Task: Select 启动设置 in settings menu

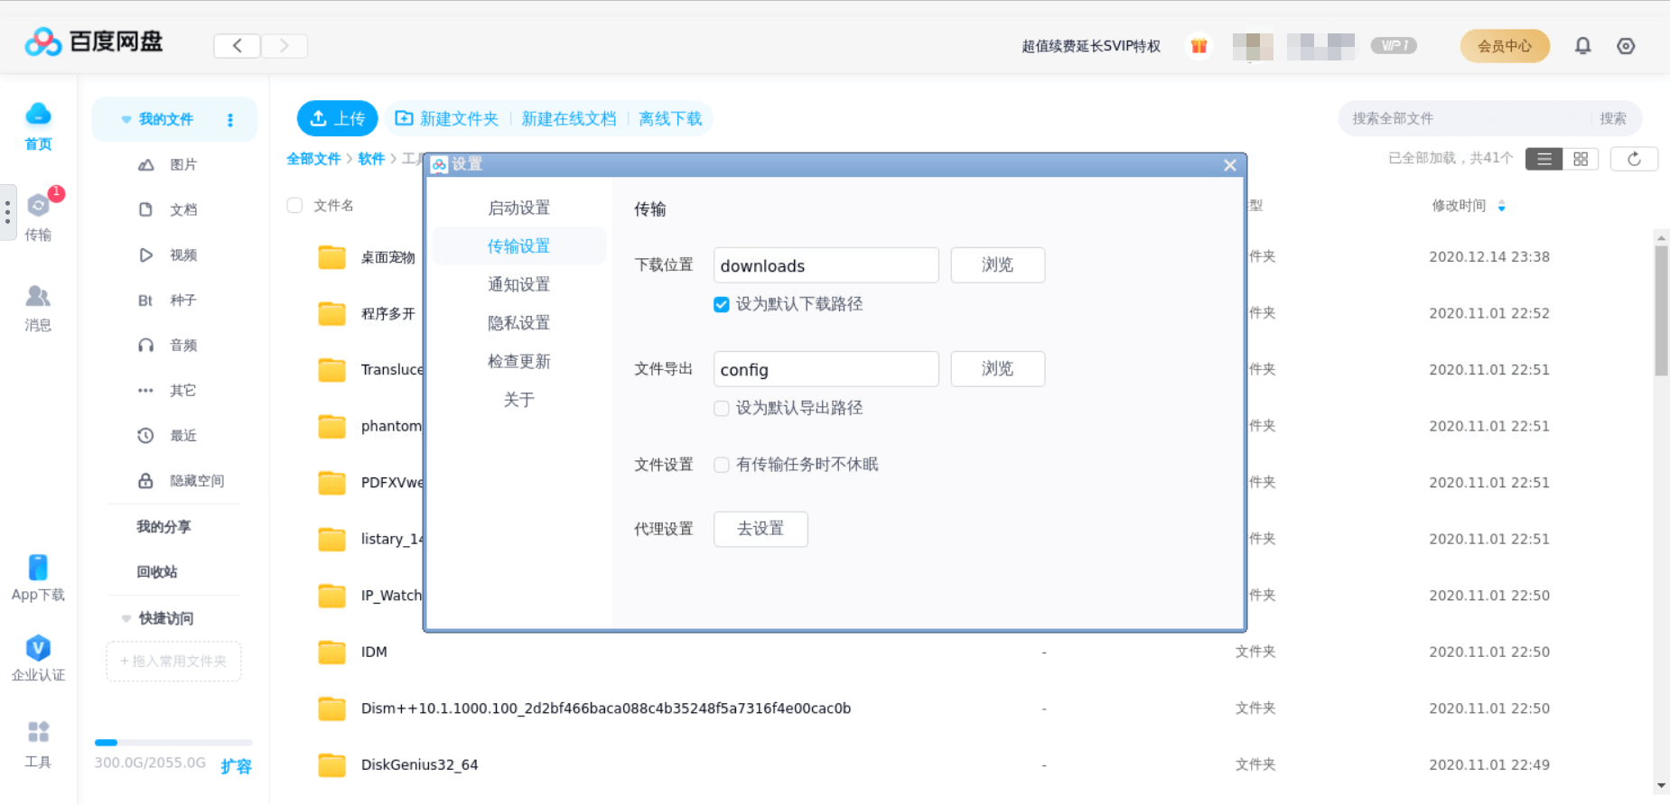Action: [518, 208]
